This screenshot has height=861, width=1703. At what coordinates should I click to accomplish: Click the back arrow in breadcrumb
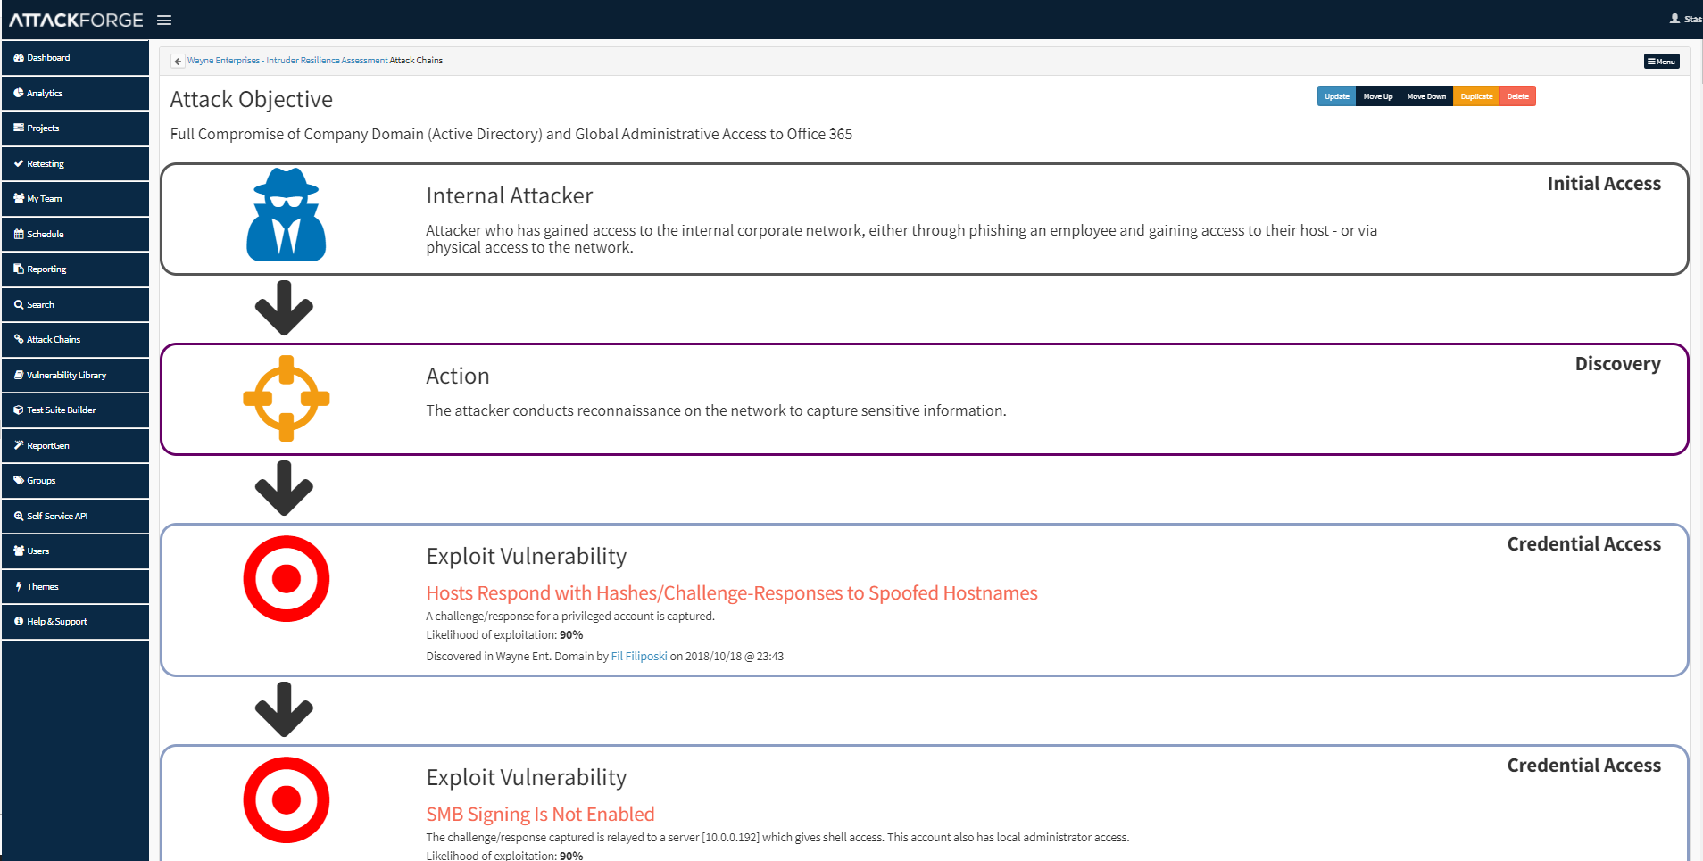click(178, 61)
